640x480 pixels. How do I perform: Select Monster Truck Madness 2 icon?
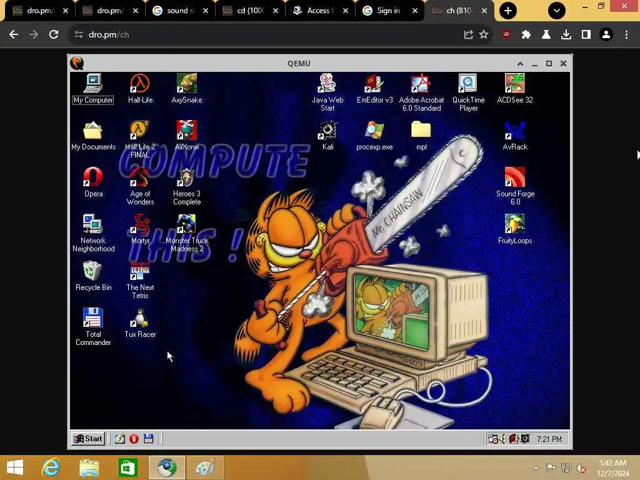186,234
